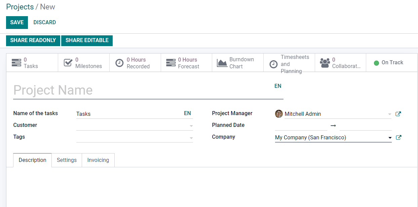Click Share Readonly button
Viewport: 418px width, 207px height.
(33, 40)
